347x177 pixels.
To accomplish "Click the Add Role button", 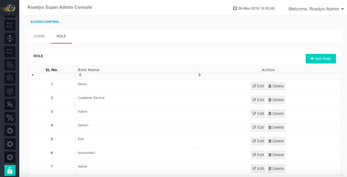I will [321, 59].
